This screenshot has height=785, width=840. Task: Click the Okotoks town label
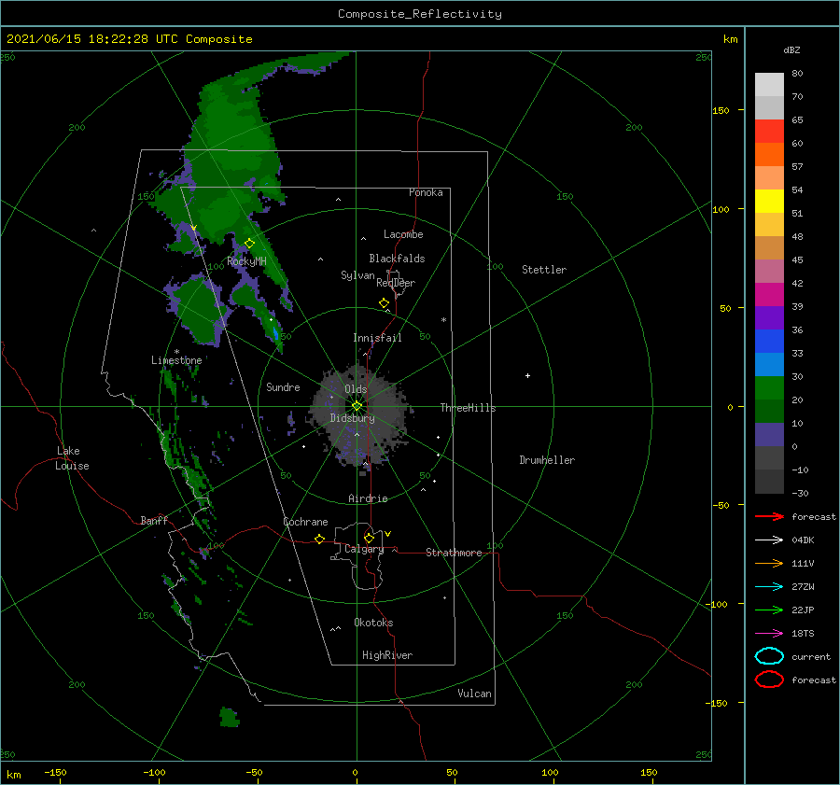(373, 623)
